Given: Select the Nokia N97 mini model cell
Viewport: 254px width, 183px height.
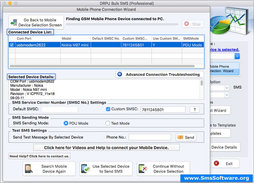Looking at the screenshot, I should point(76,45).
